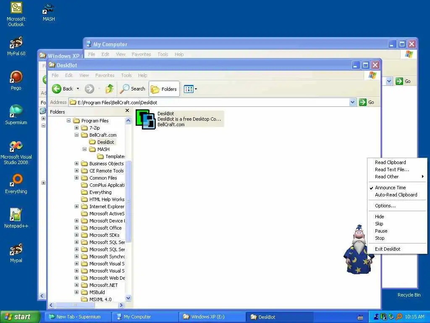Open the Microsoft Outlook desktop icon
This screenshot has width=430, height=323.
16,14
